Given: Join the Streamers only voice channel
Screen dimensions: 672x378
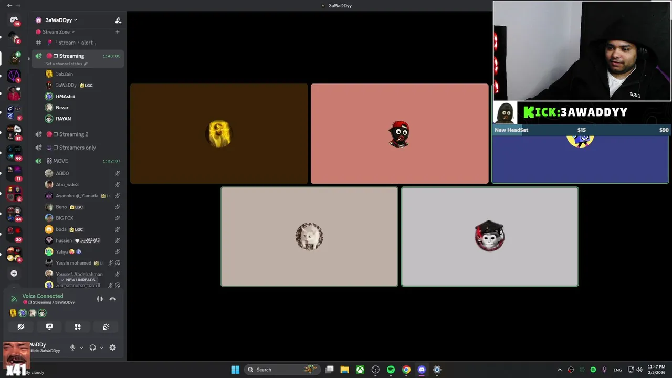Looking at the screenshot, I should click(78, 148).
